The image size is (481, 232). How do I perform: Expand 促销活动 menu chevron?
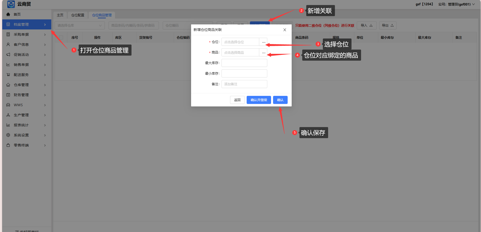pyautogui.click(x=45, y=55)
